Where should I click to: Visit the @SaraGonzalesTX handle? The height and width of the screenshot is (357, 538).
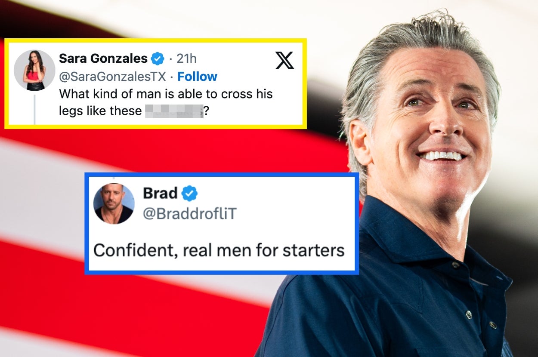coord(112,77)
